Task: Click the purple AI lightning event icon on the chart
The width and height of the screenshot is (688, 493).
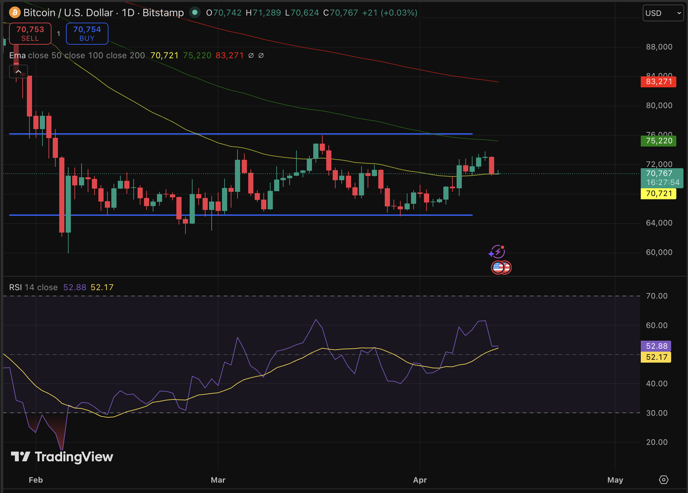Action: [x=496, y=251]
